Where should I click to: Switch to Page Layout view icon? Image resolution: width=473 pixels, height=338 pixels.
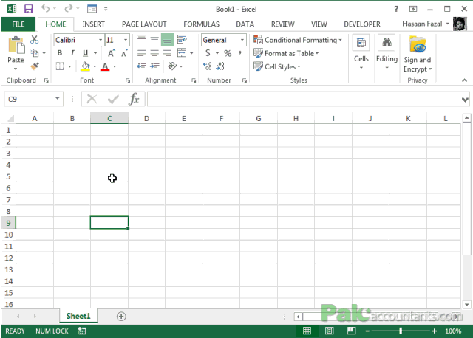[329, 331]
